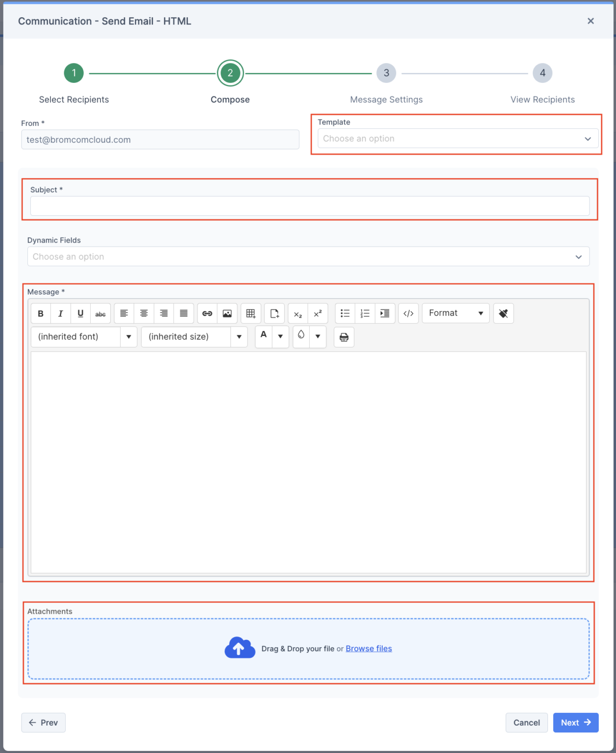Toggle strikethrough formatting
The width and height of the screenshot is (616, 753).
click(100, 313)
